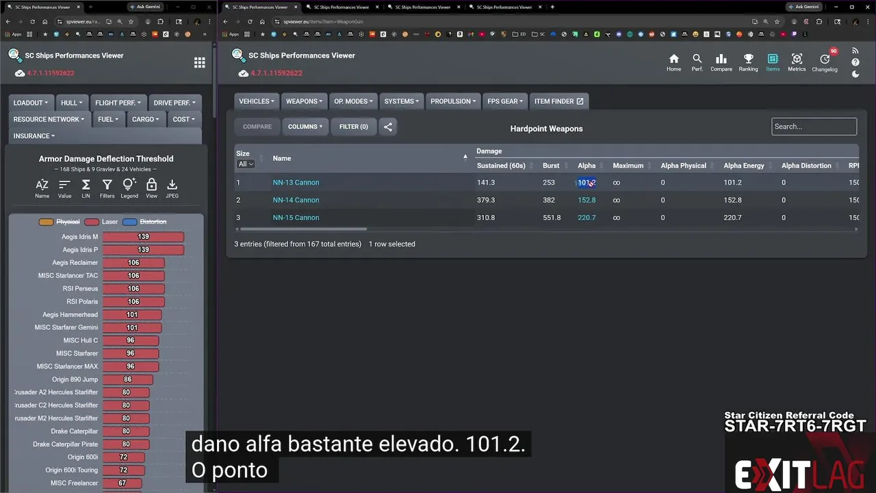This screenshot has height=493, width=876.
Task: Click the Aegis Idris M bar in chart
Action: pos(143,237)
